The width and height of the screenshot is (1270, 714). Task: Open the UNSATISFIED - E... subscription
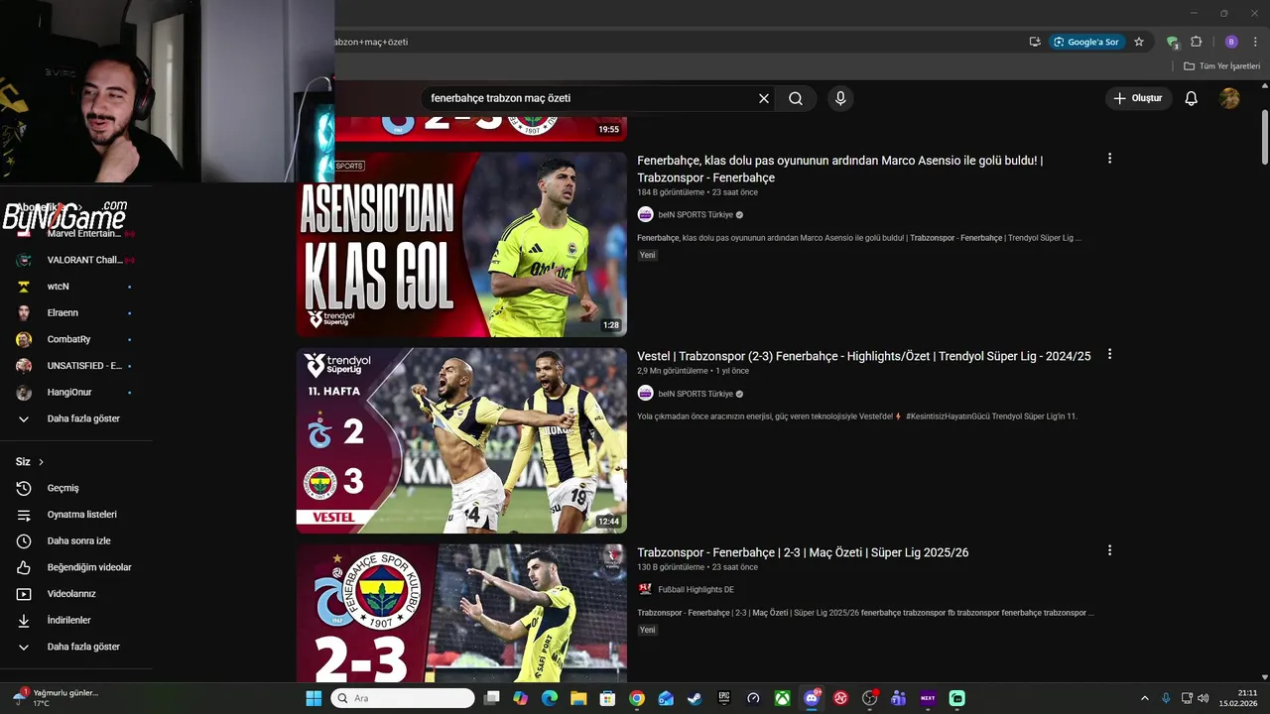pos(75,366)
